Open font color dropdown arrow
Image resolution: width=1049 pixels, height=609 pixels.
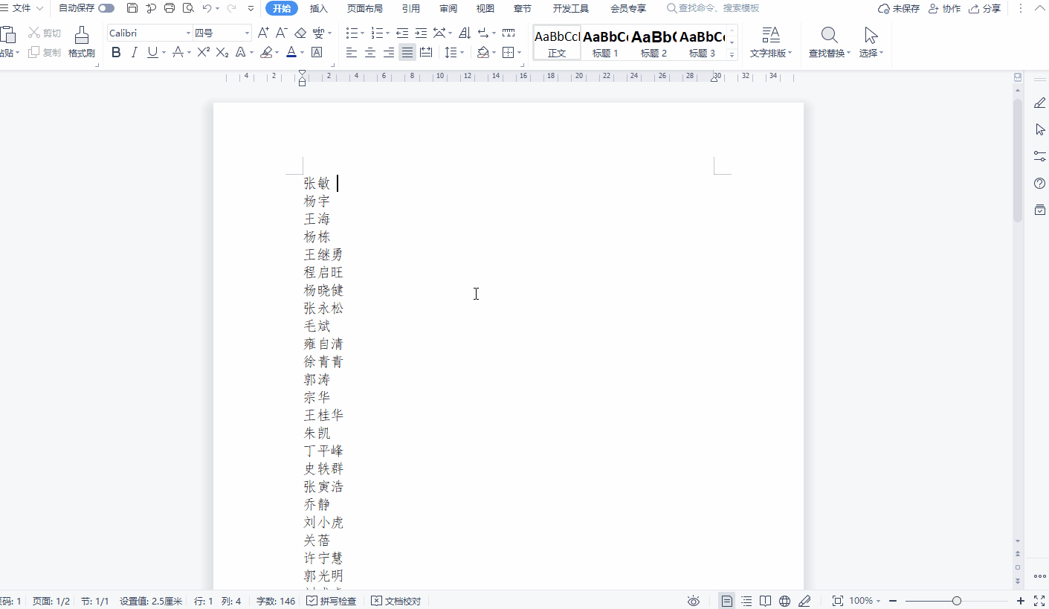coord(303,53)
